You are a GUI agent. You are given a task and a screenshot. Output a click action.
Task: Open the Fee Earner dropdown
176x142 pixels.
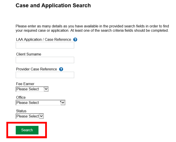point(32,89)
